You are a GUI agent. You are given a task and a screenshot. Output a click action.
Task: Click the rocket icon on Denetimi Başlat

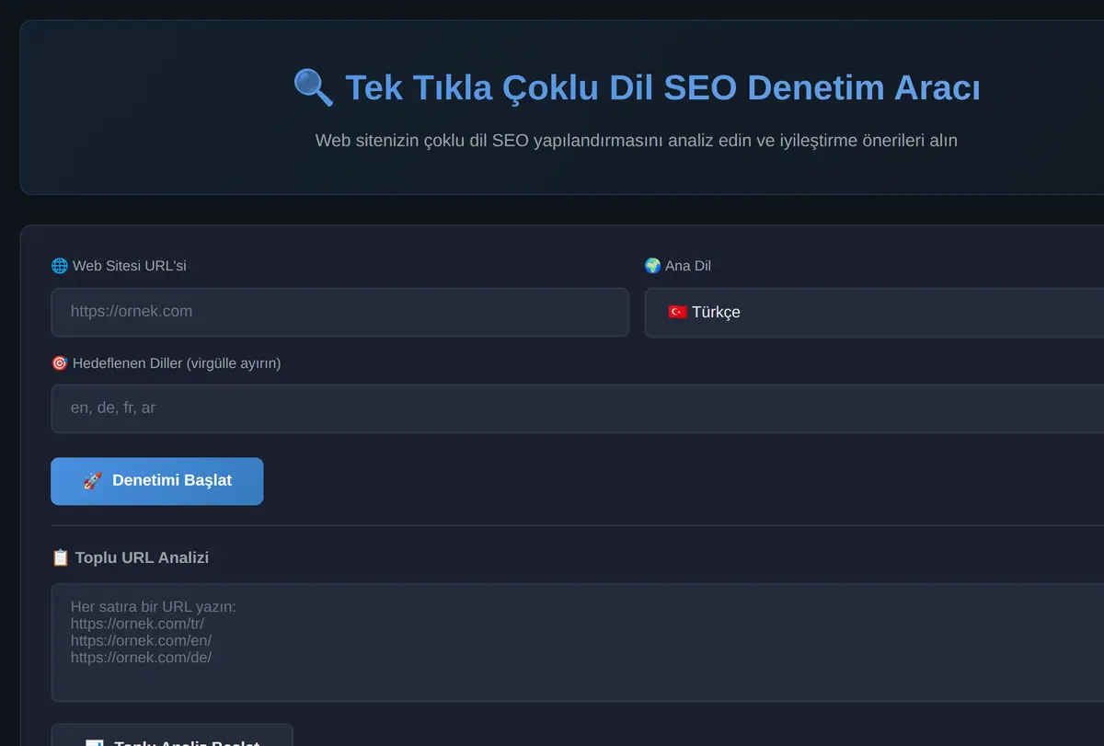pos(92,481)
